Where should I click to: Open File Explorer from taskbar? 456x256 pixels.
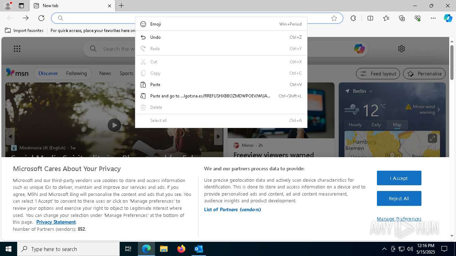pos(164,249)
